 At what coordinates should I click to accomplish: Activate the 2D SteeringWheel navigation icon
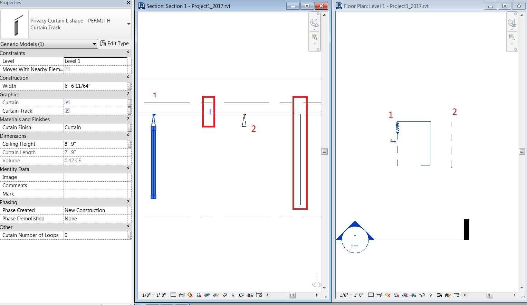[314, 23]
